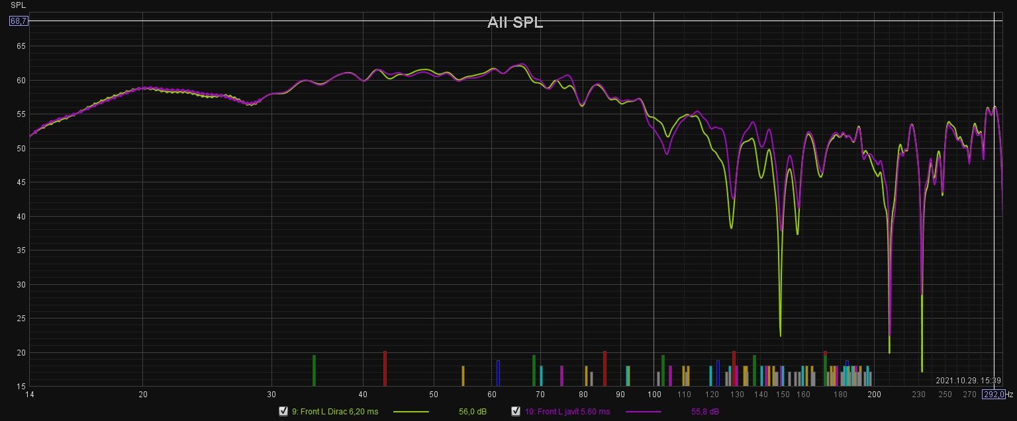The image size is (1017, 421).
Task: Click the 20 Hz frequency axis label
Action: [143, 395]
